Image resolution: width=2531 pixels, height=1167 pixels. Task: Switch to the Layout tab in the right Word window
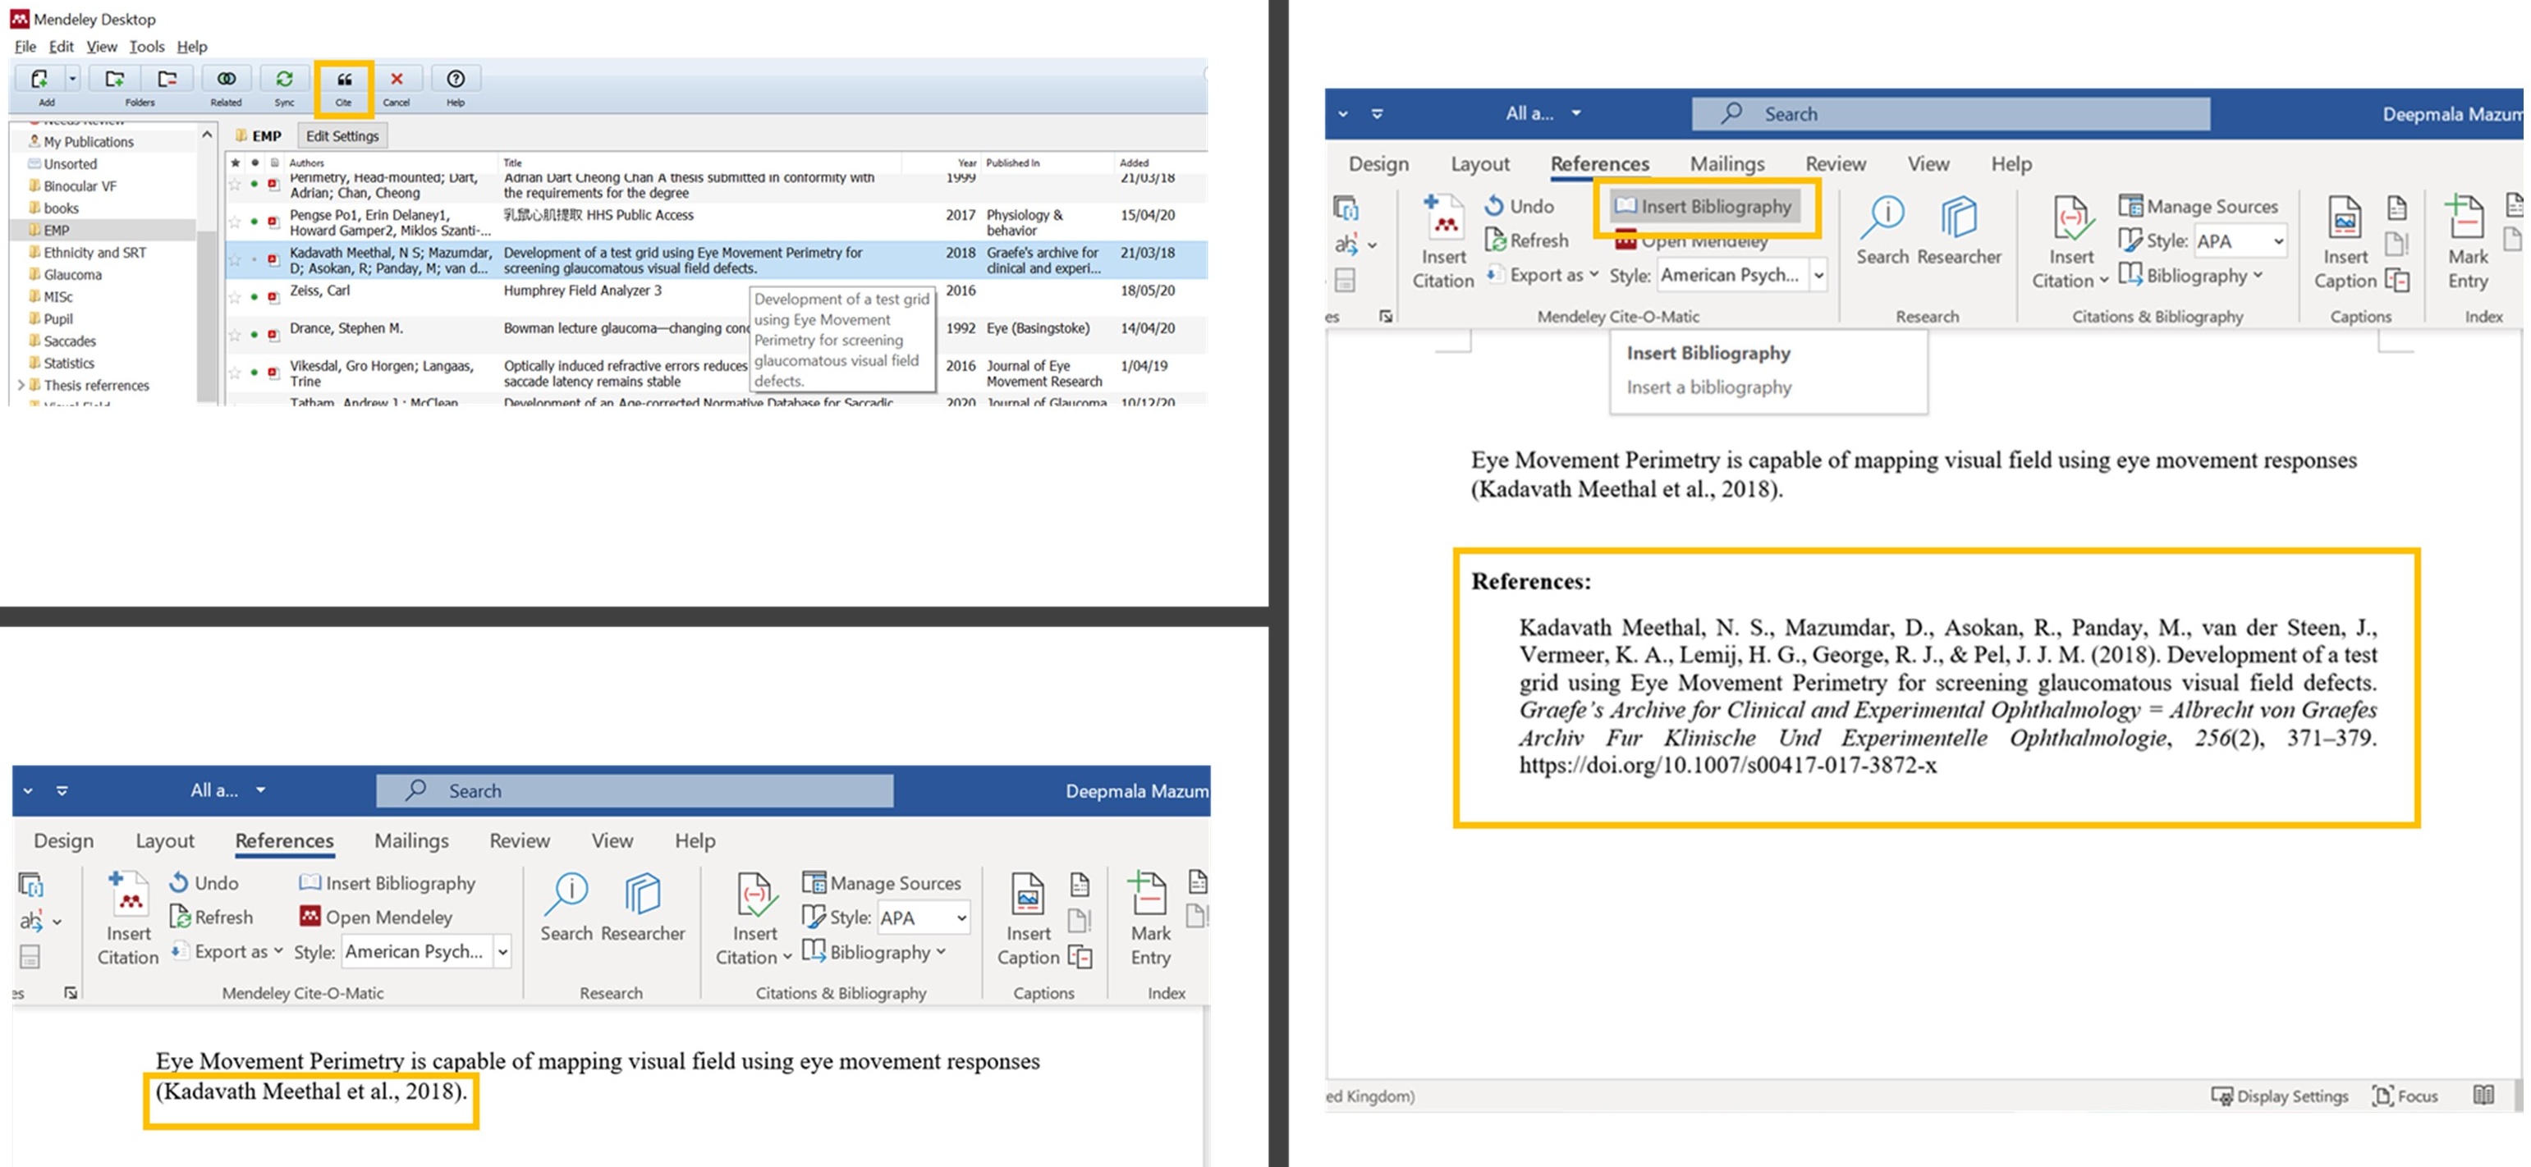(x=1479, y=163)
